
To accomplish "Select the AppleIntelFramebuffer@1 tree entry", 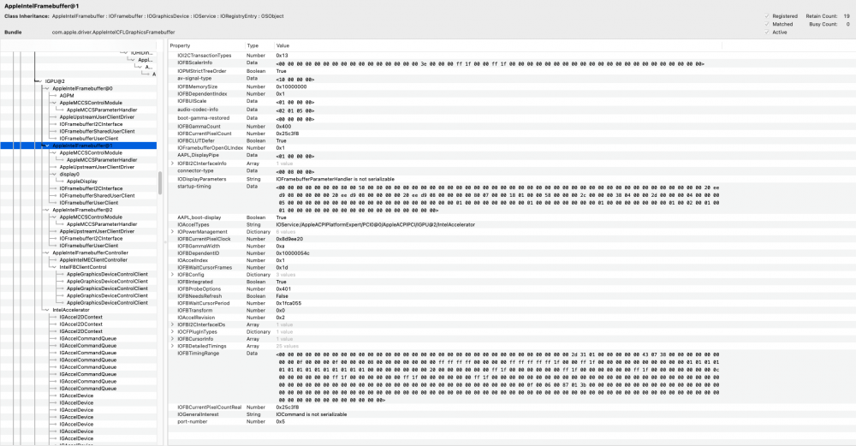I will [82, 146].
